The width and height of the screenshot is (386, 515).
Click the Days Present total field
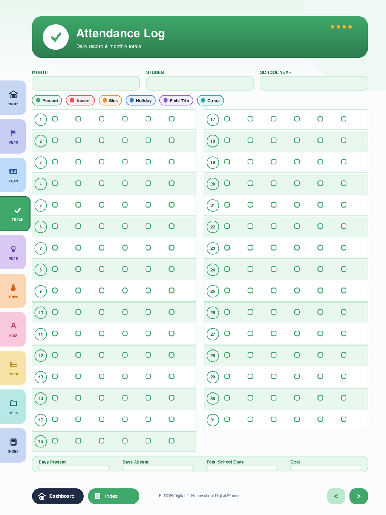pyautogui.click(x=74, y=467)
